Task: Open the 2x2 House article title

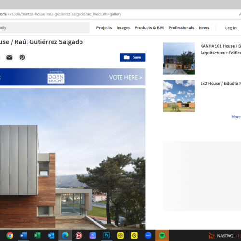Action: click(x=221, y=83)
